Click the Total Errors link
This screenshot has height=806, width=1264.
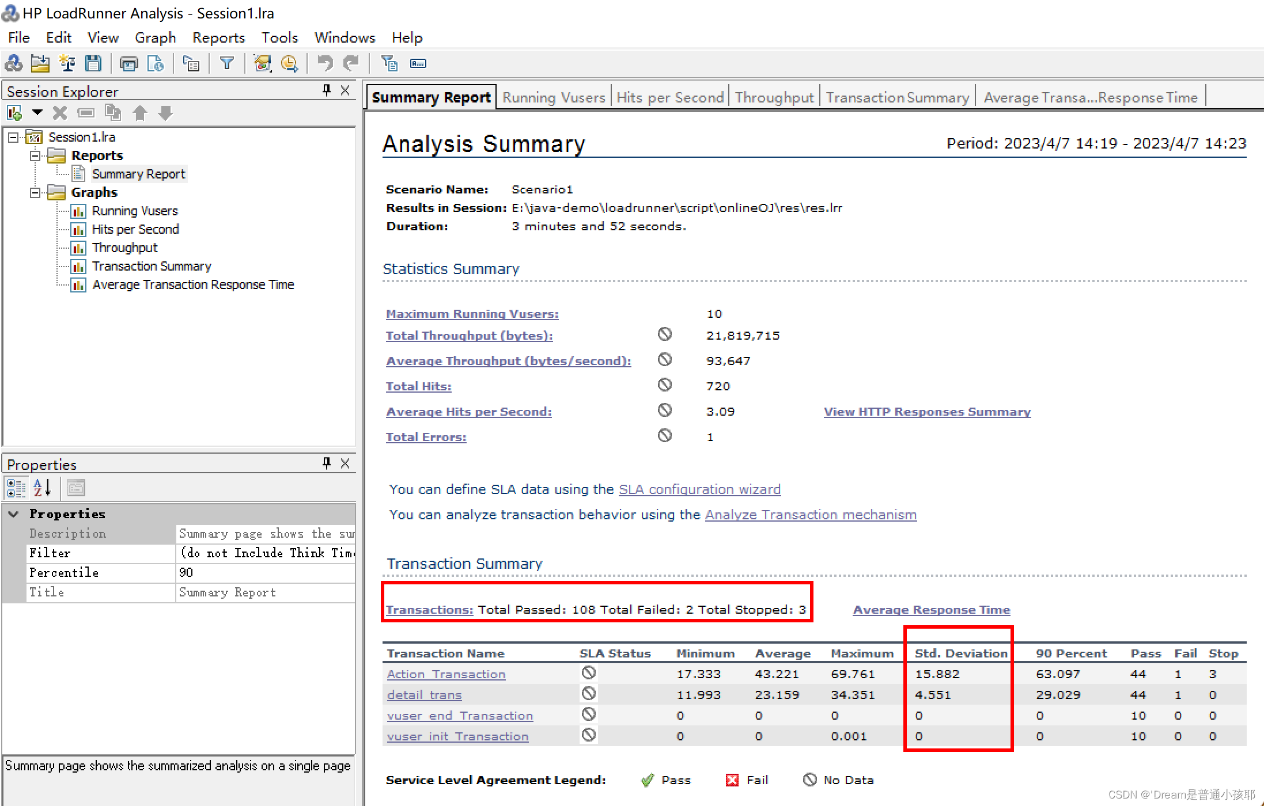click(x=426, y=437)
